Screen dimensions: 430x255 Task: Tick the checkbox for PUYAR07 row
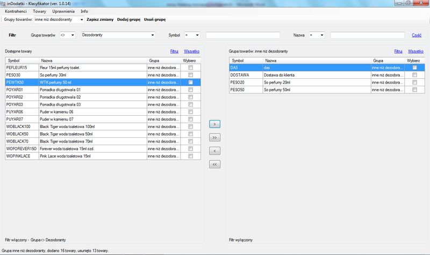191,119
